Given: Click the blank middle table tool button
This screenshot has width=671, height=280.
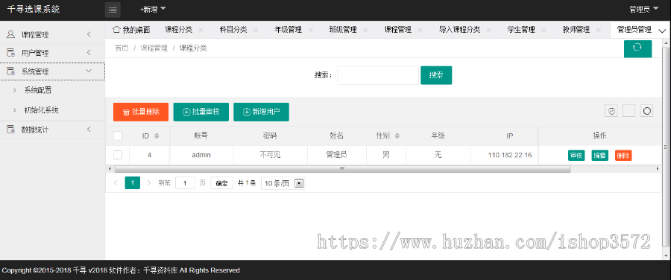Looking at the screenshot, I should coord(629,111).
